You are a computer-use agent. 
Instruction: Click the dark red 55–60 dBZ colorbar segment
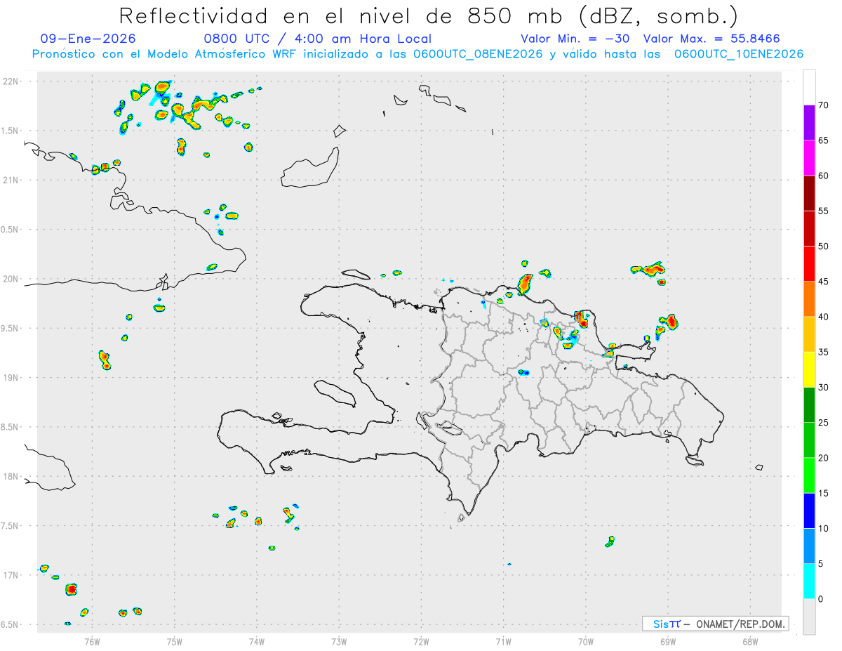click(809, 193)
